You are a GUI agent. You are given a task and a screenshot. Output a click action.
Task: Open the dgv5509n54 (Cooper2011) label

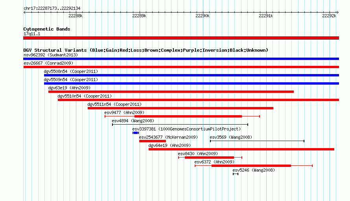tap(71, 80)
